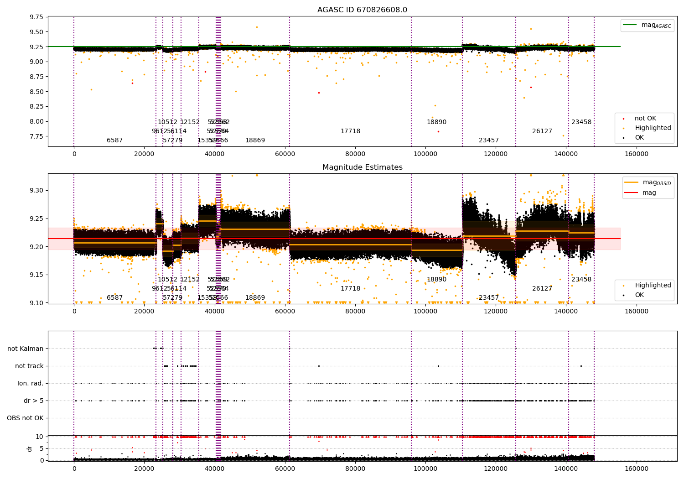Viewport: 684px width, 479px height.
Task: Click the 'dr' axis label in bottom plot
Action: tap(30, 448)
